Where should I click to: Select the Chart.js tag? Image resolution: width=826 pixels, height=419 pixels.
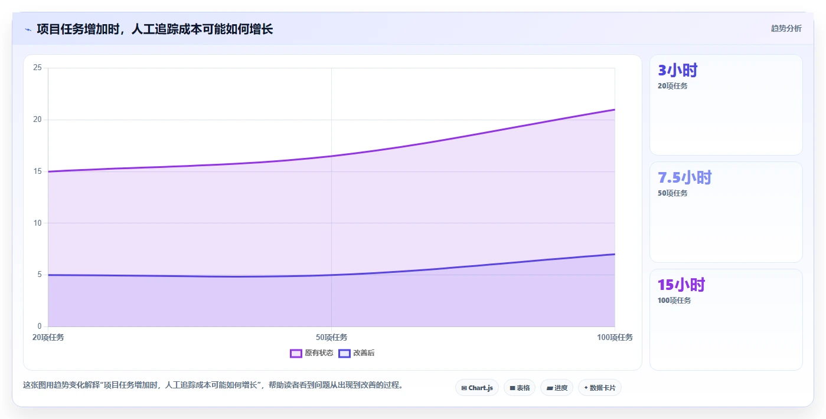coord(477,388)
